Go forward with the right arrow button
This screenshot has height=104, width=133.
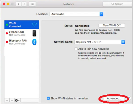click(24, 4)
